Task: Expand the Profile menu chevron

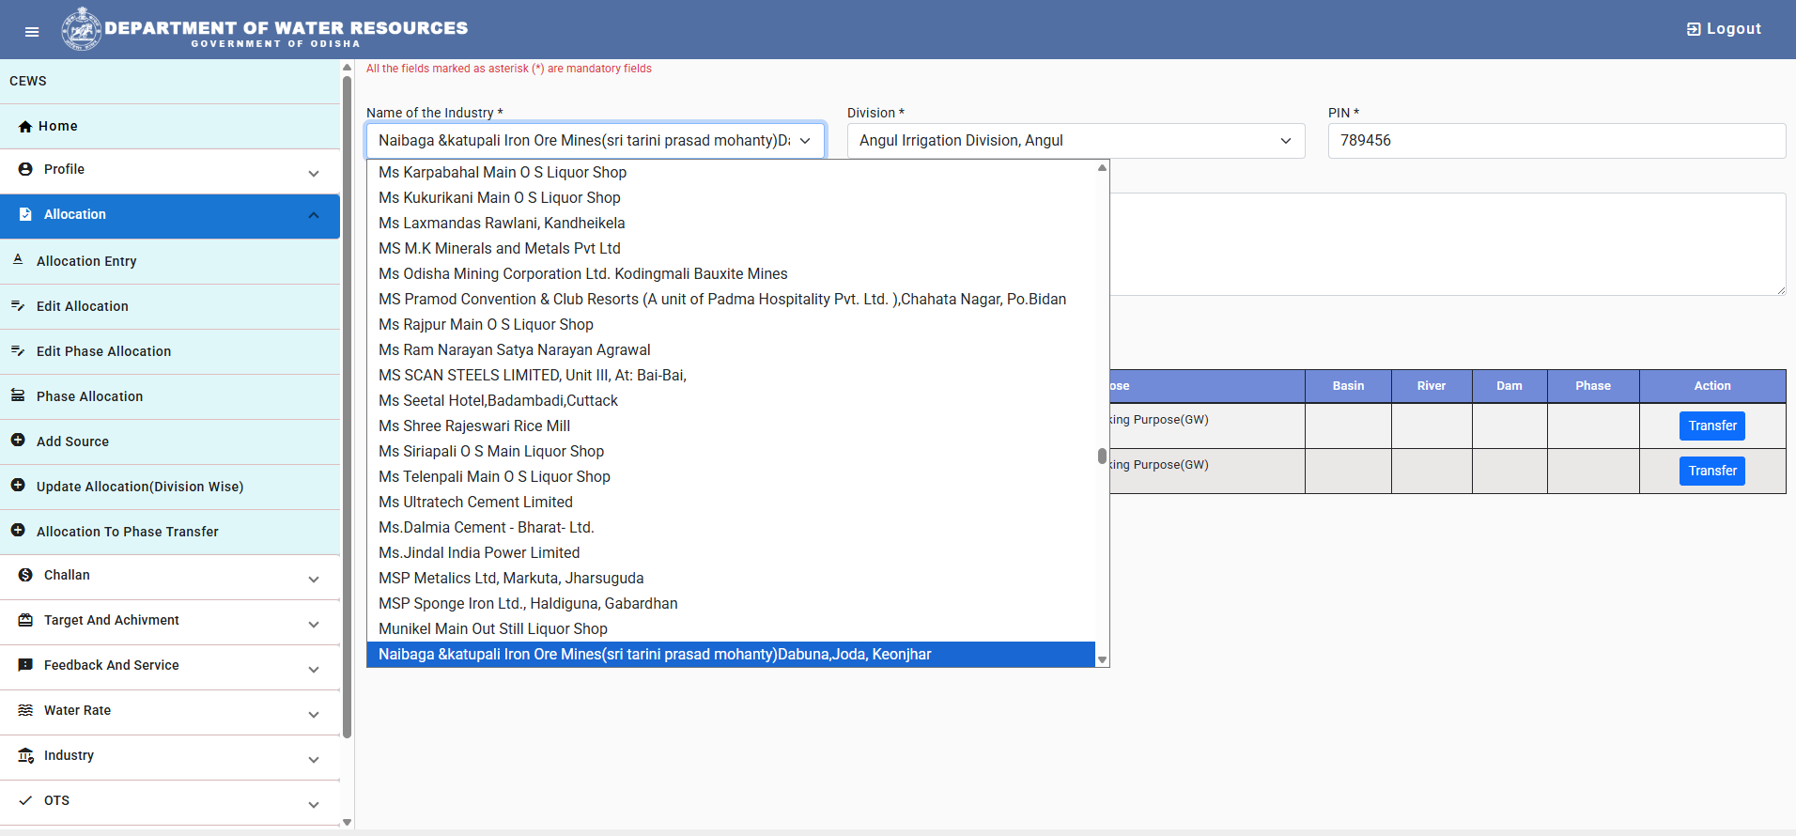Action: (x=314, y=174)
